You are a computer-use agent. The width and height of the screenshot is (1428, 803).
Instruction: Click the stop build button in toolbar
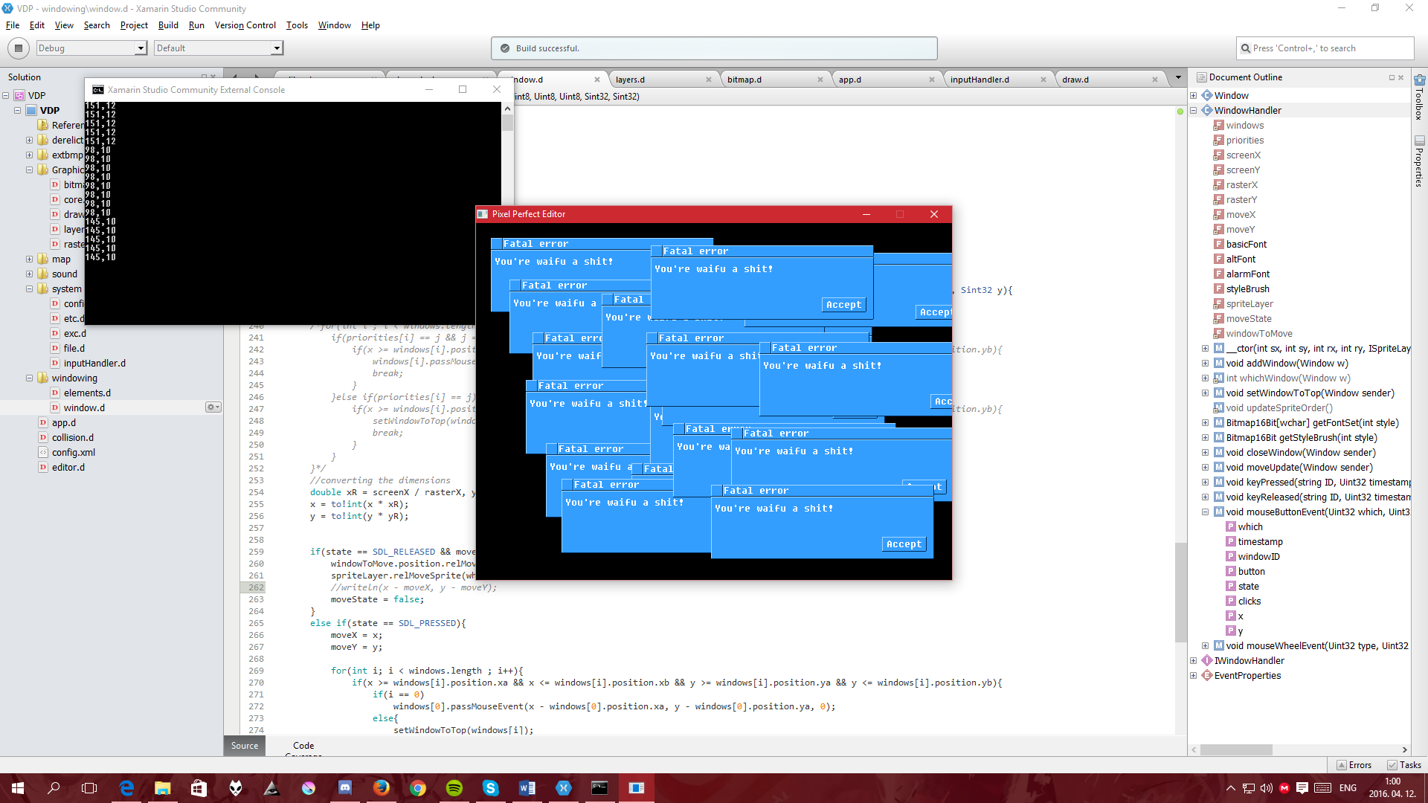19,48
